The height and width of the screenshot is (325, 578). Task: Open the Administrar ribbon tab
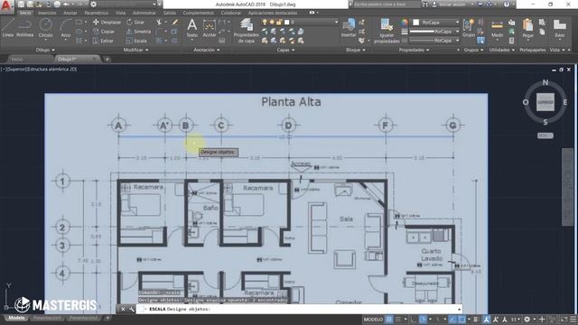coord(144,13)
